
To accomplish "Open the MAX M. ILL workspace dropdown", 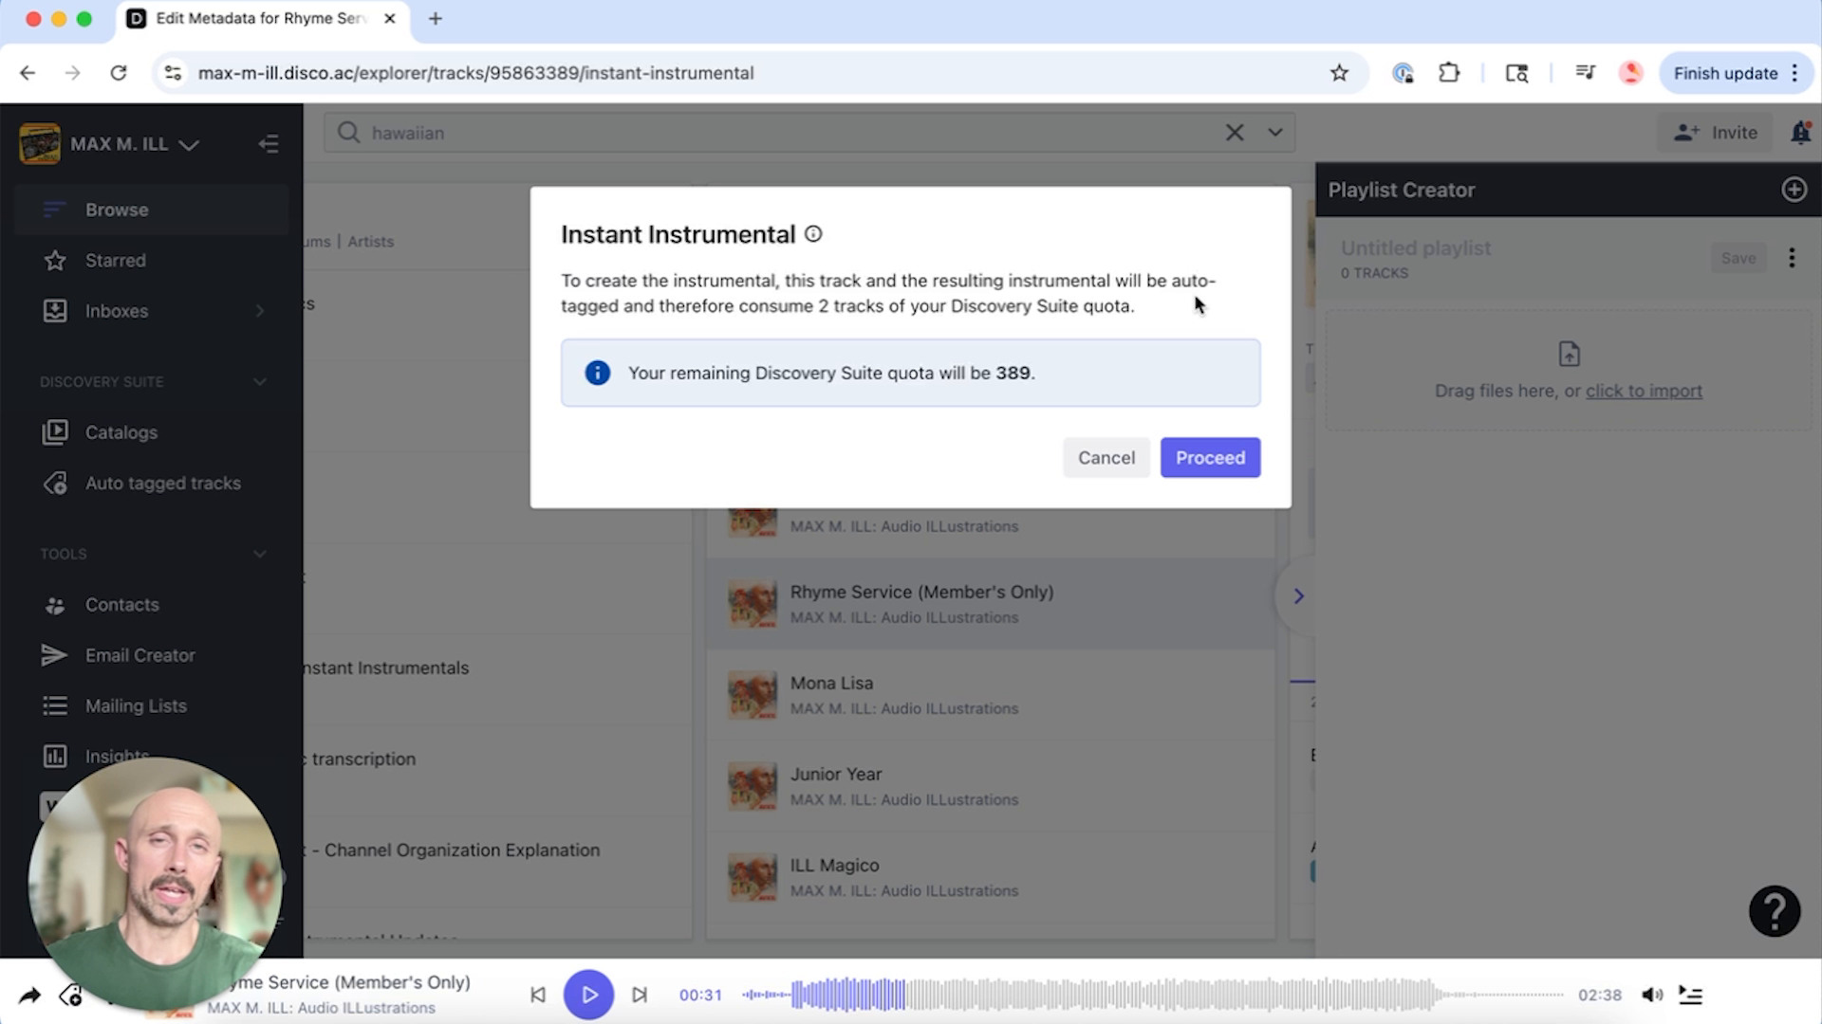I will pos(190,144).
